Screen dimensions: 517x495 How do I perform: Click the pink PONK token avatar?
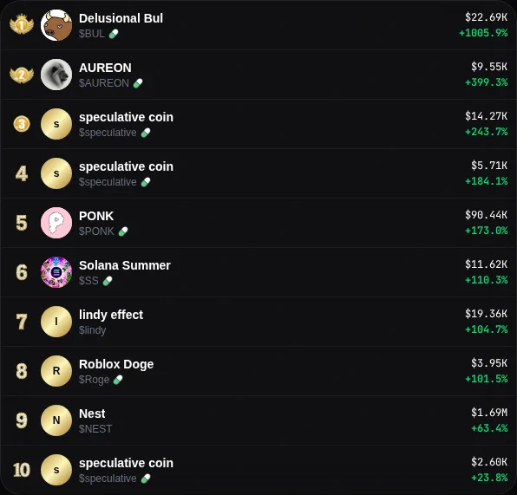coord(56,223)
